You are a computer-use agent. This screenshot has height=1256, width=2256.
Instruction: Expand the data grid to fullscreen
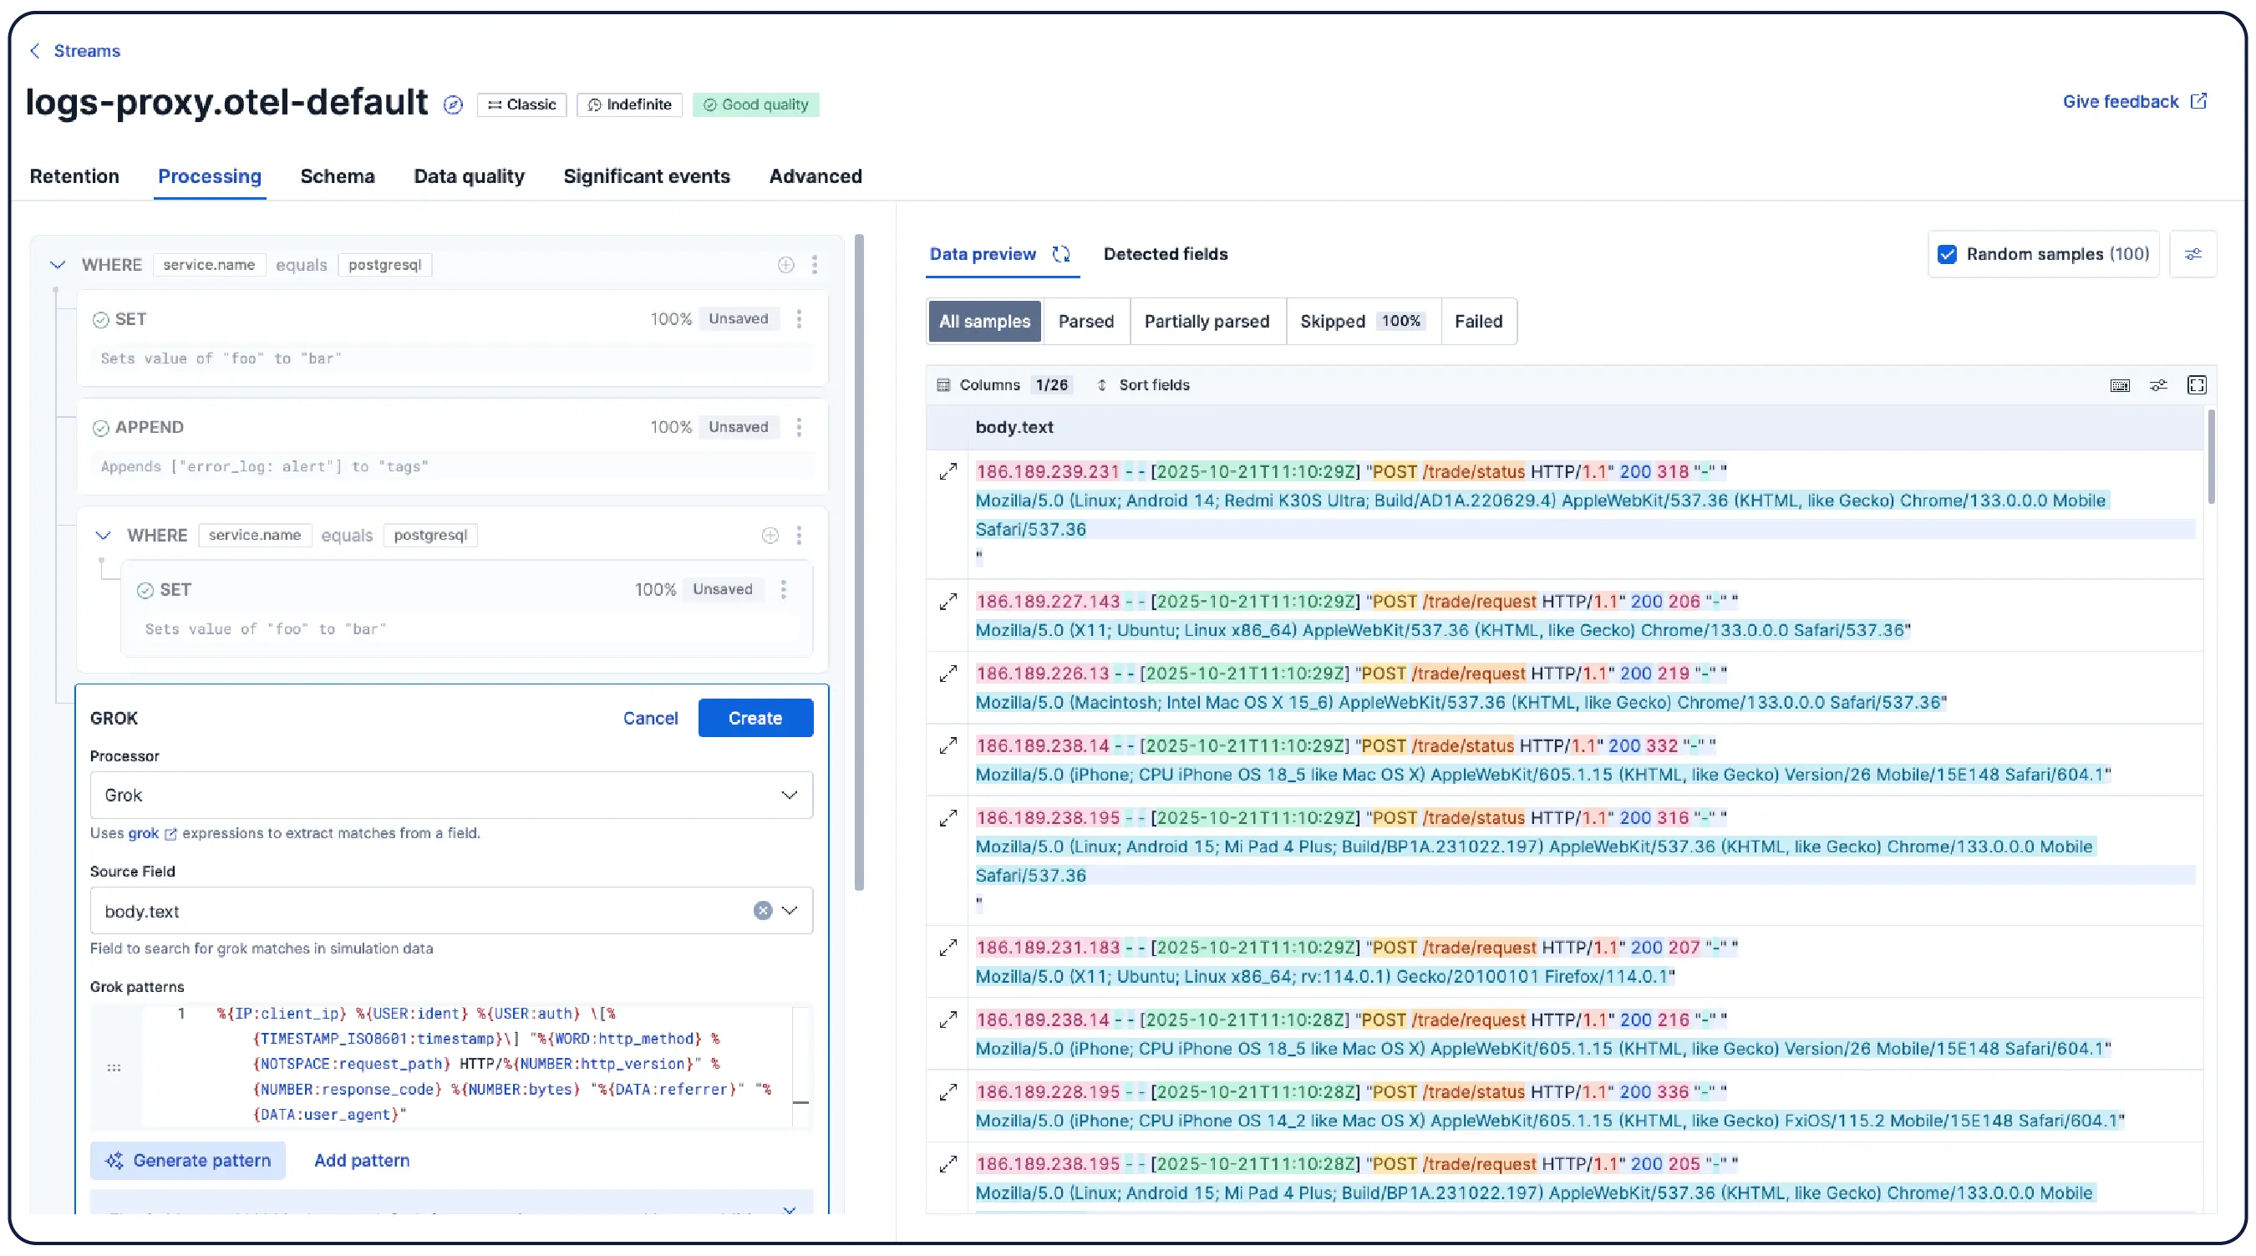click(x=2198, y=384)
